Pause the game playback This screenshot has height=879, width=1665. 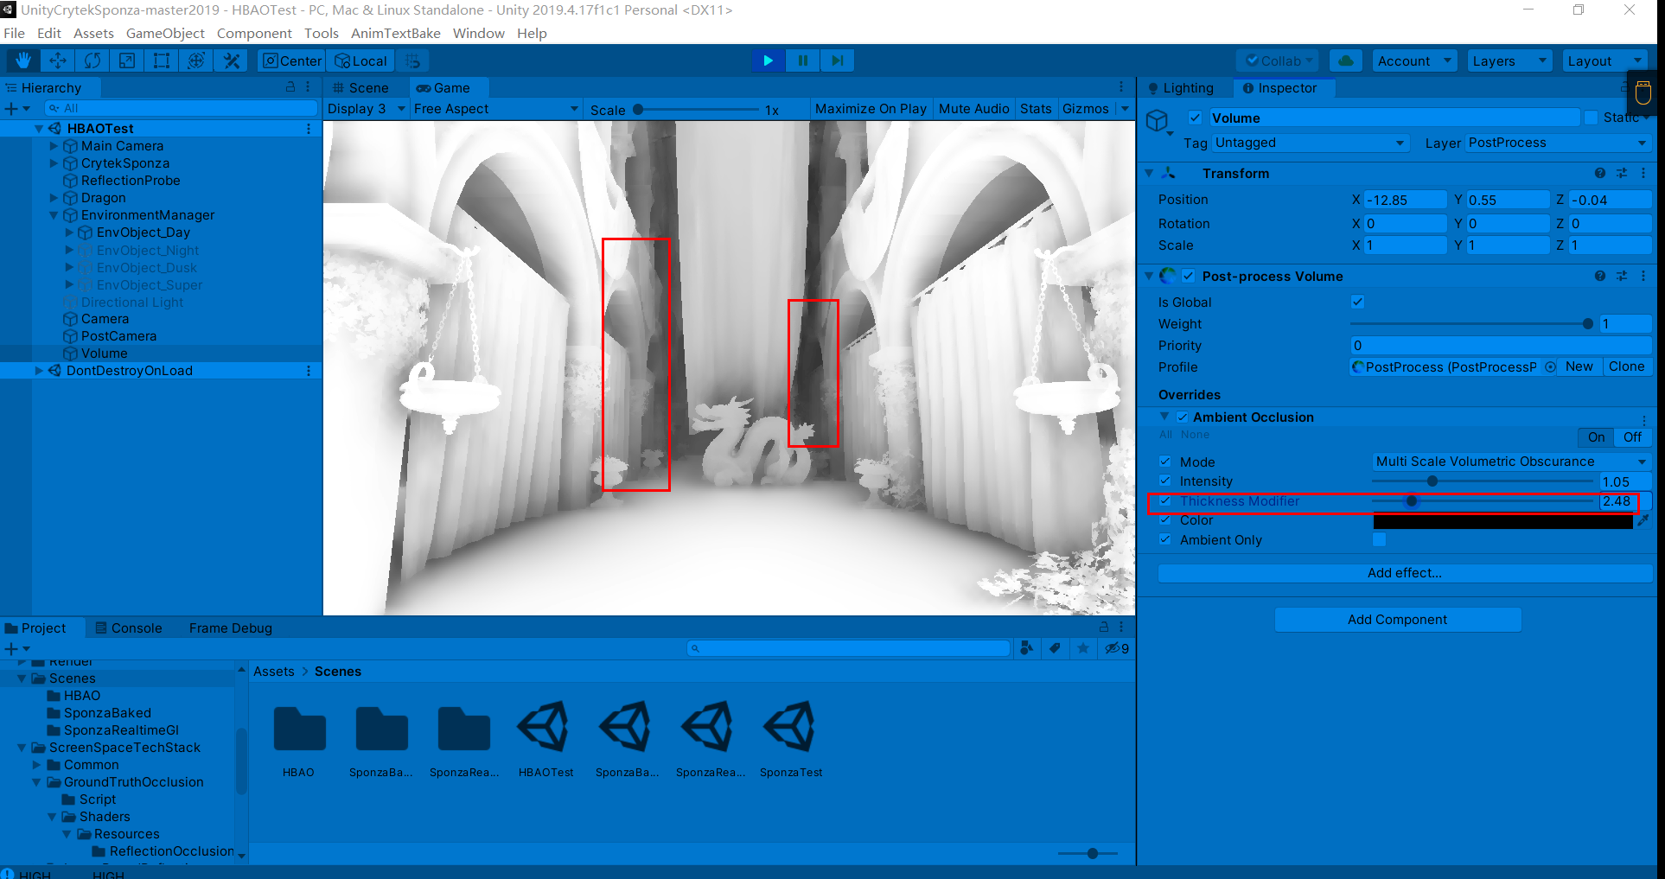pos(802,61)
